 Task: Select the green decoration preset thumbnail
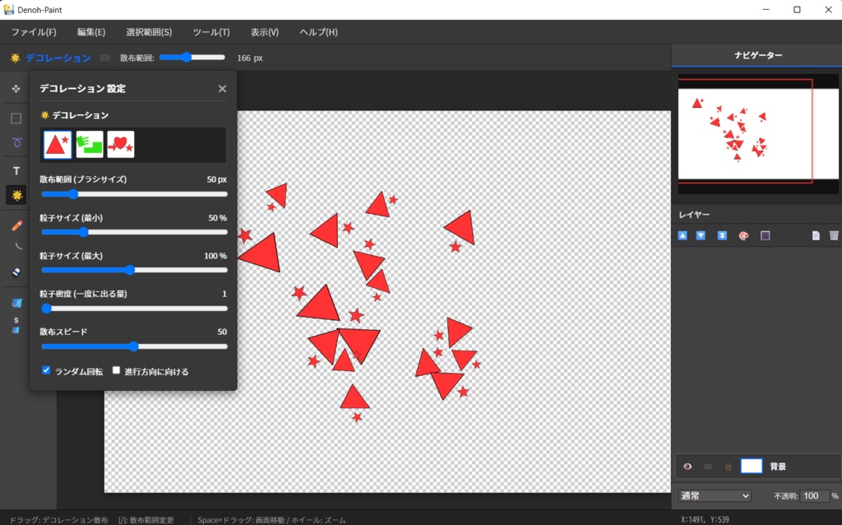click(90, 144)
